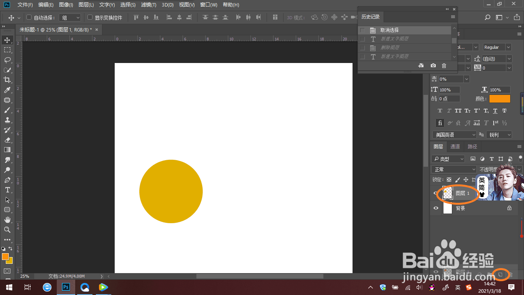Screen dimensions: 524x295
Task: Click the 背景 layer thumbnail
Action: 448,208
